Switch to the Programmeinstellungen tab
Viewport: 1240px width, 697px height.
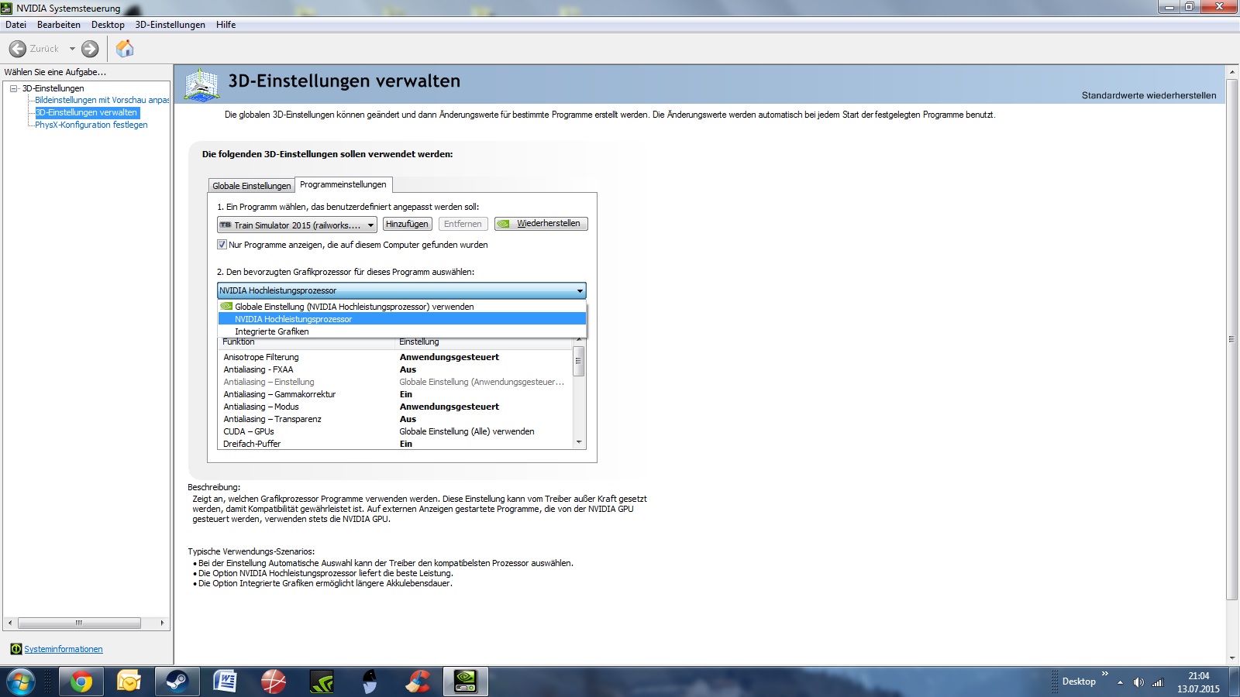(x=343, y=184)
